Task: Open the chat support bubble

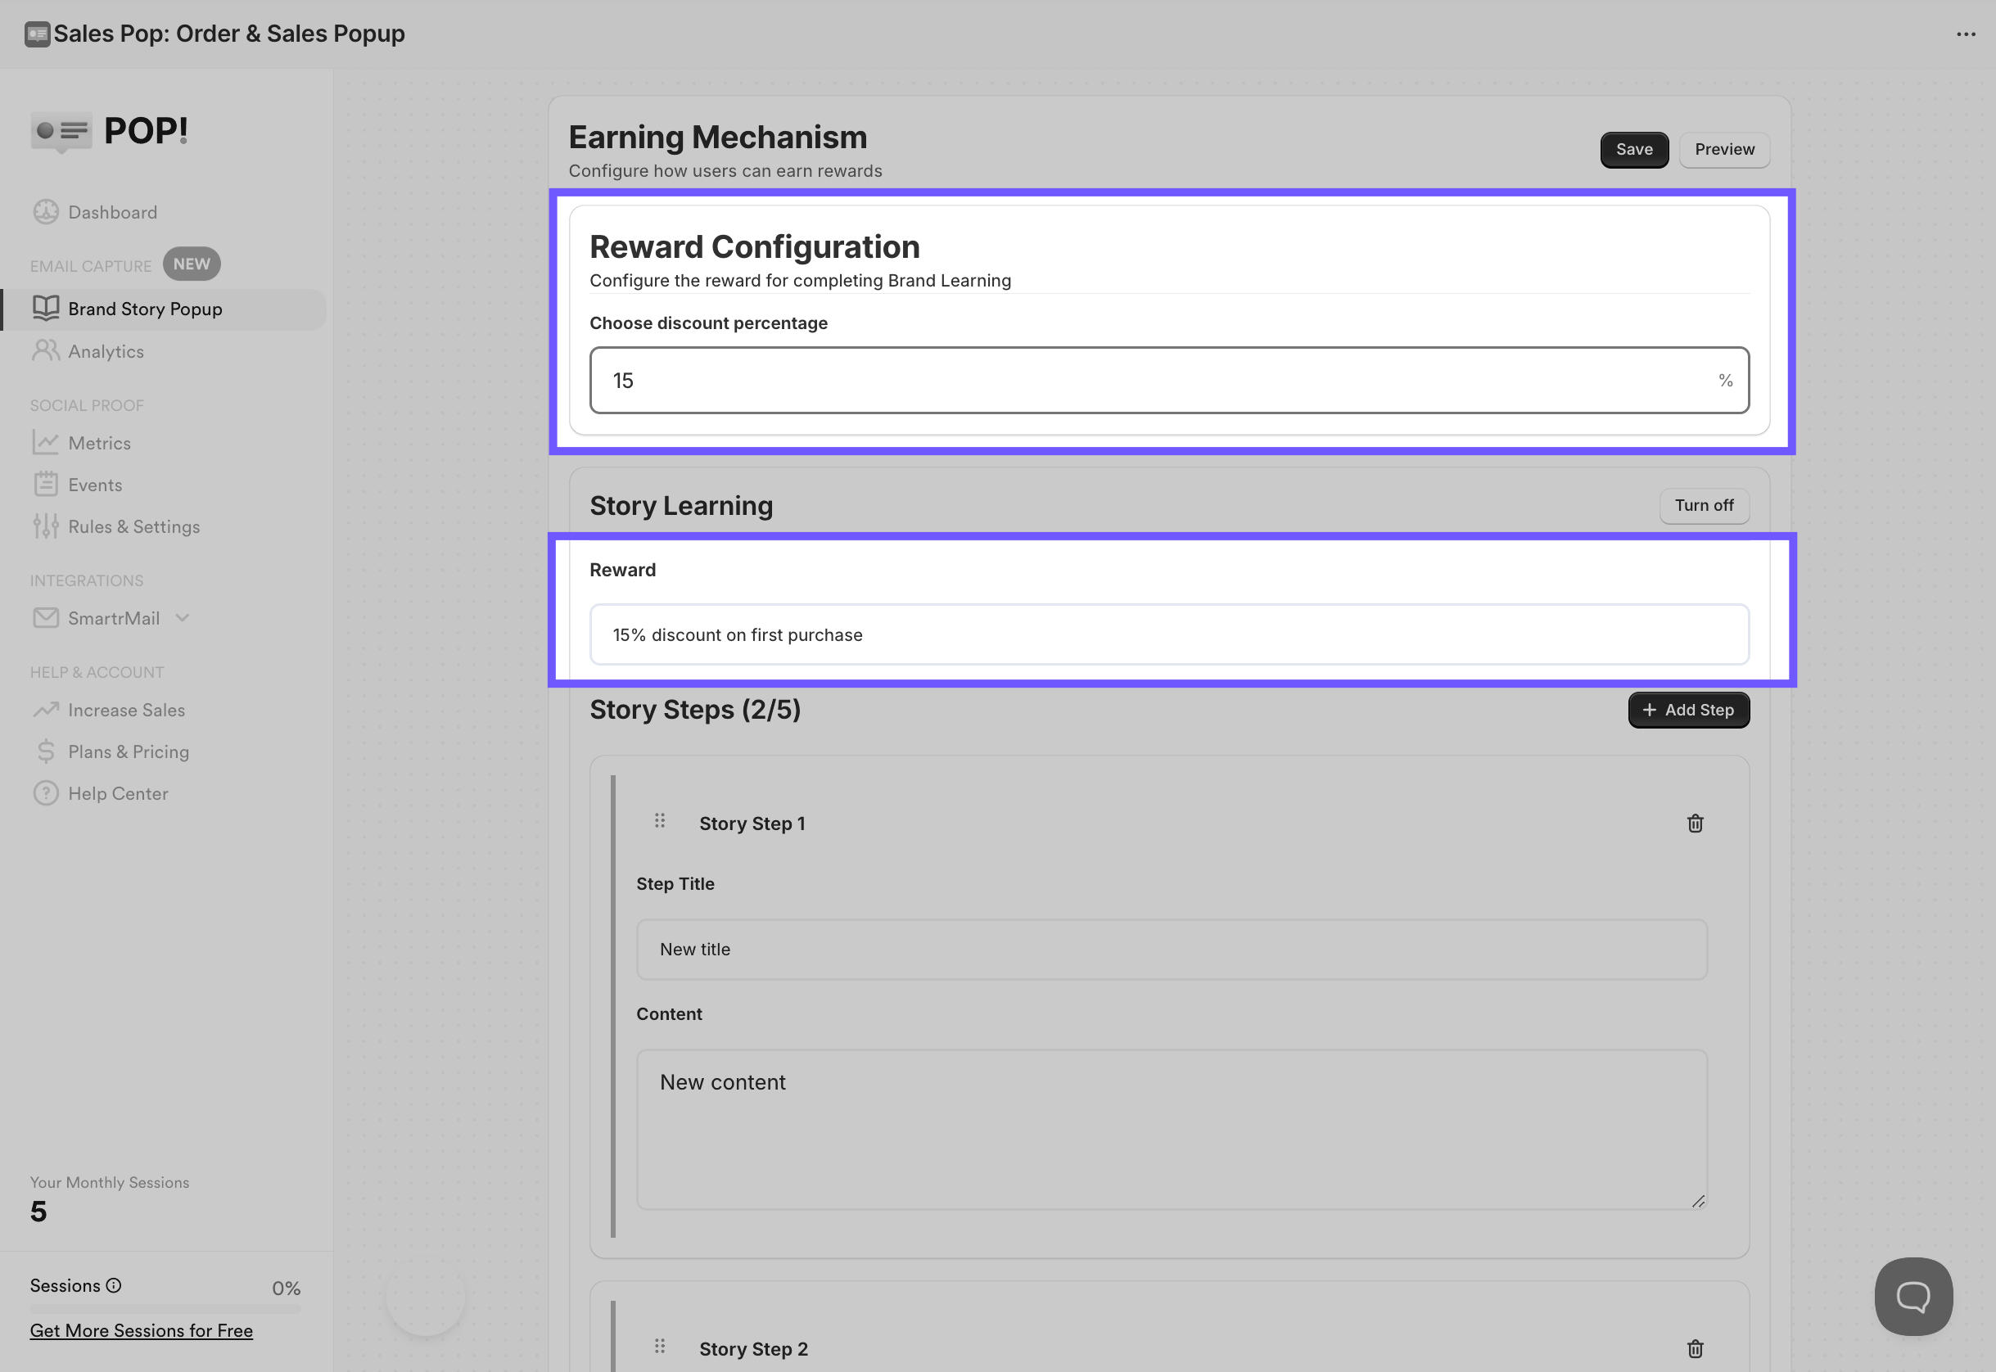Action: click(x=1912, y=1297)
